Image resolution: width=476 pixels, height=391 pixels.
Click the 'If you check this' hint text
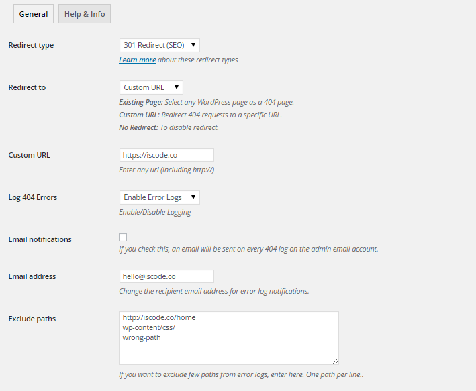pyautogui.click(x=248, y=249)
